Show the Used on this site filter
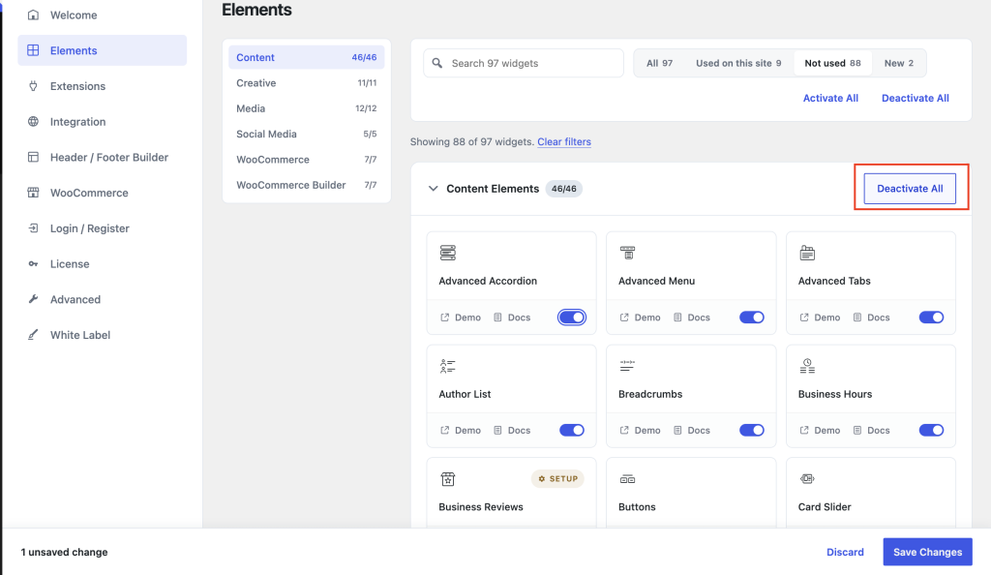The height and width of the screenshot is (575, 991). pyautogui.click(x=738, y=63)
